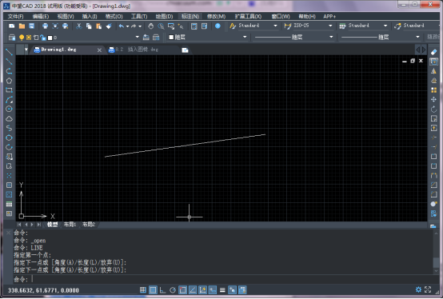Activate the Pan hand tool

click(x=150, y=26)
